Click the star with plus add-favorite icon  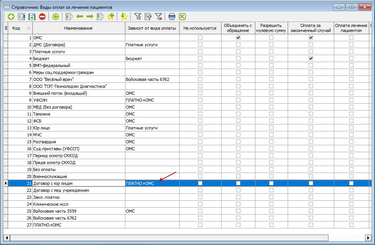click(x=111, y=17)
